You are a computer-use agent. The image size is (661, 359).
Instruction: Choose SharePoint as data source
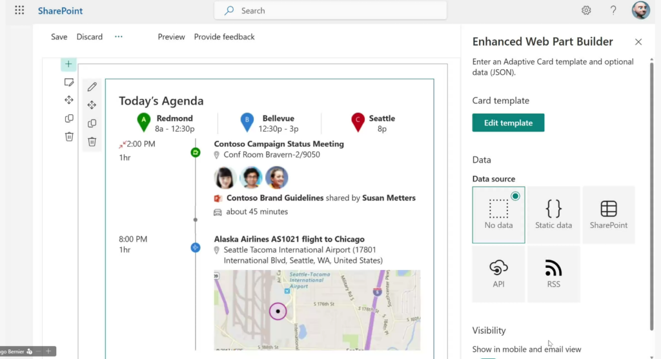[x=608, y=214]
